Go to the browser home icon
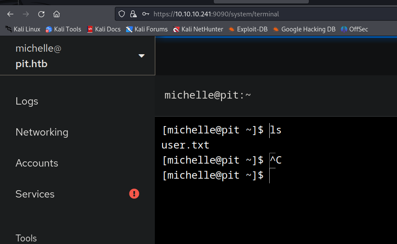Image resolution: width=397 pixels, height=244 pixels. [x=56, y=14]
